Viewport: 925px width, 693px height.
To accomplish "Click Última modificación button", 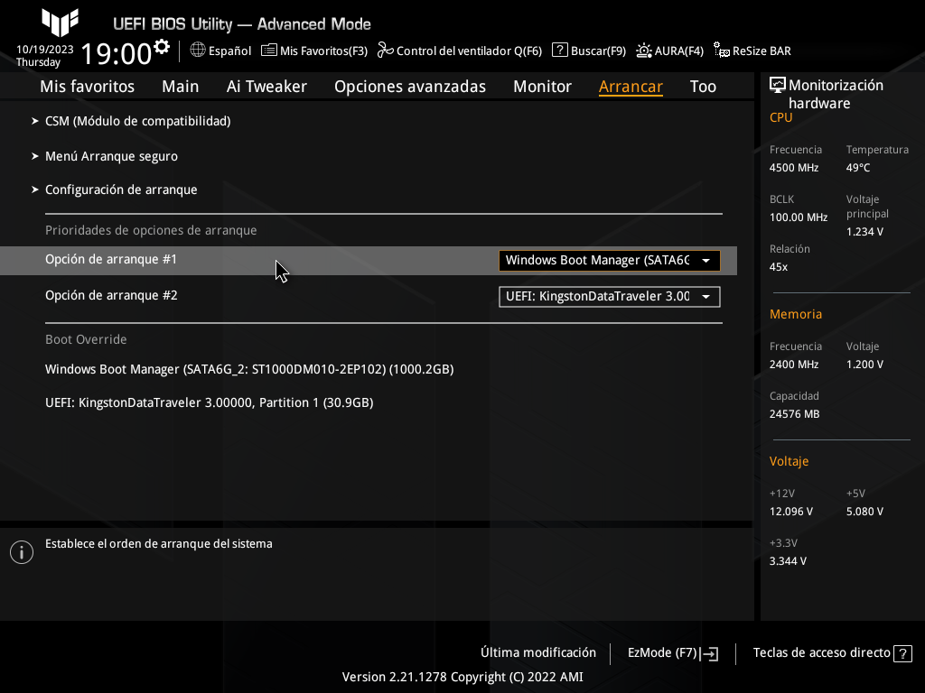I will click(x=538, y=652).
